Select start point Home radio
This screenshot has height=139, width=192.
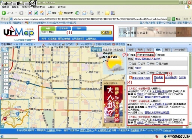130,64
